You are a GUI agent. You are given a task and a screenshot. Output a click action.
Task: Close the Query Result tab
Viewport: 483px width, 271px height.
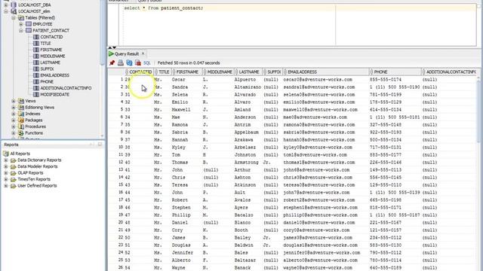(143, 53)
